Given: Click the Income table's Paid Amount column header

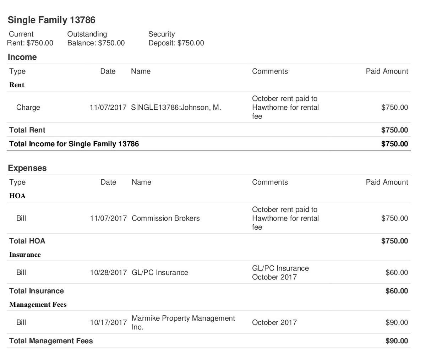Looking at the screenshot, I should (387, 71).
